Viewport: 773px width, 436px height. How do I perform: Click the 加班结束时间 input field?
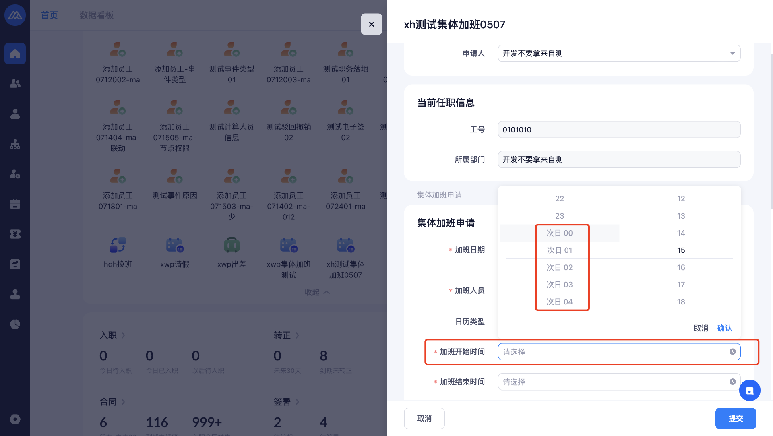tap(612, 382)
